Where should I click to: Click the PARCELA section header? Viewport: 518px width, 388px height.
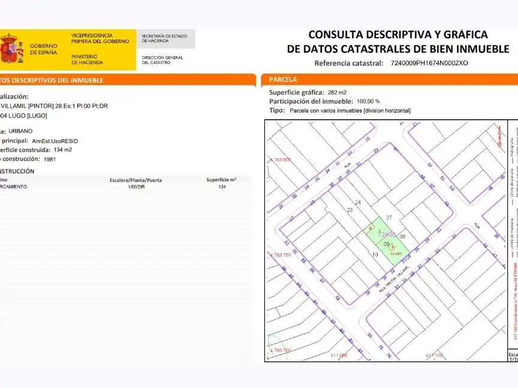coord(283,80)
